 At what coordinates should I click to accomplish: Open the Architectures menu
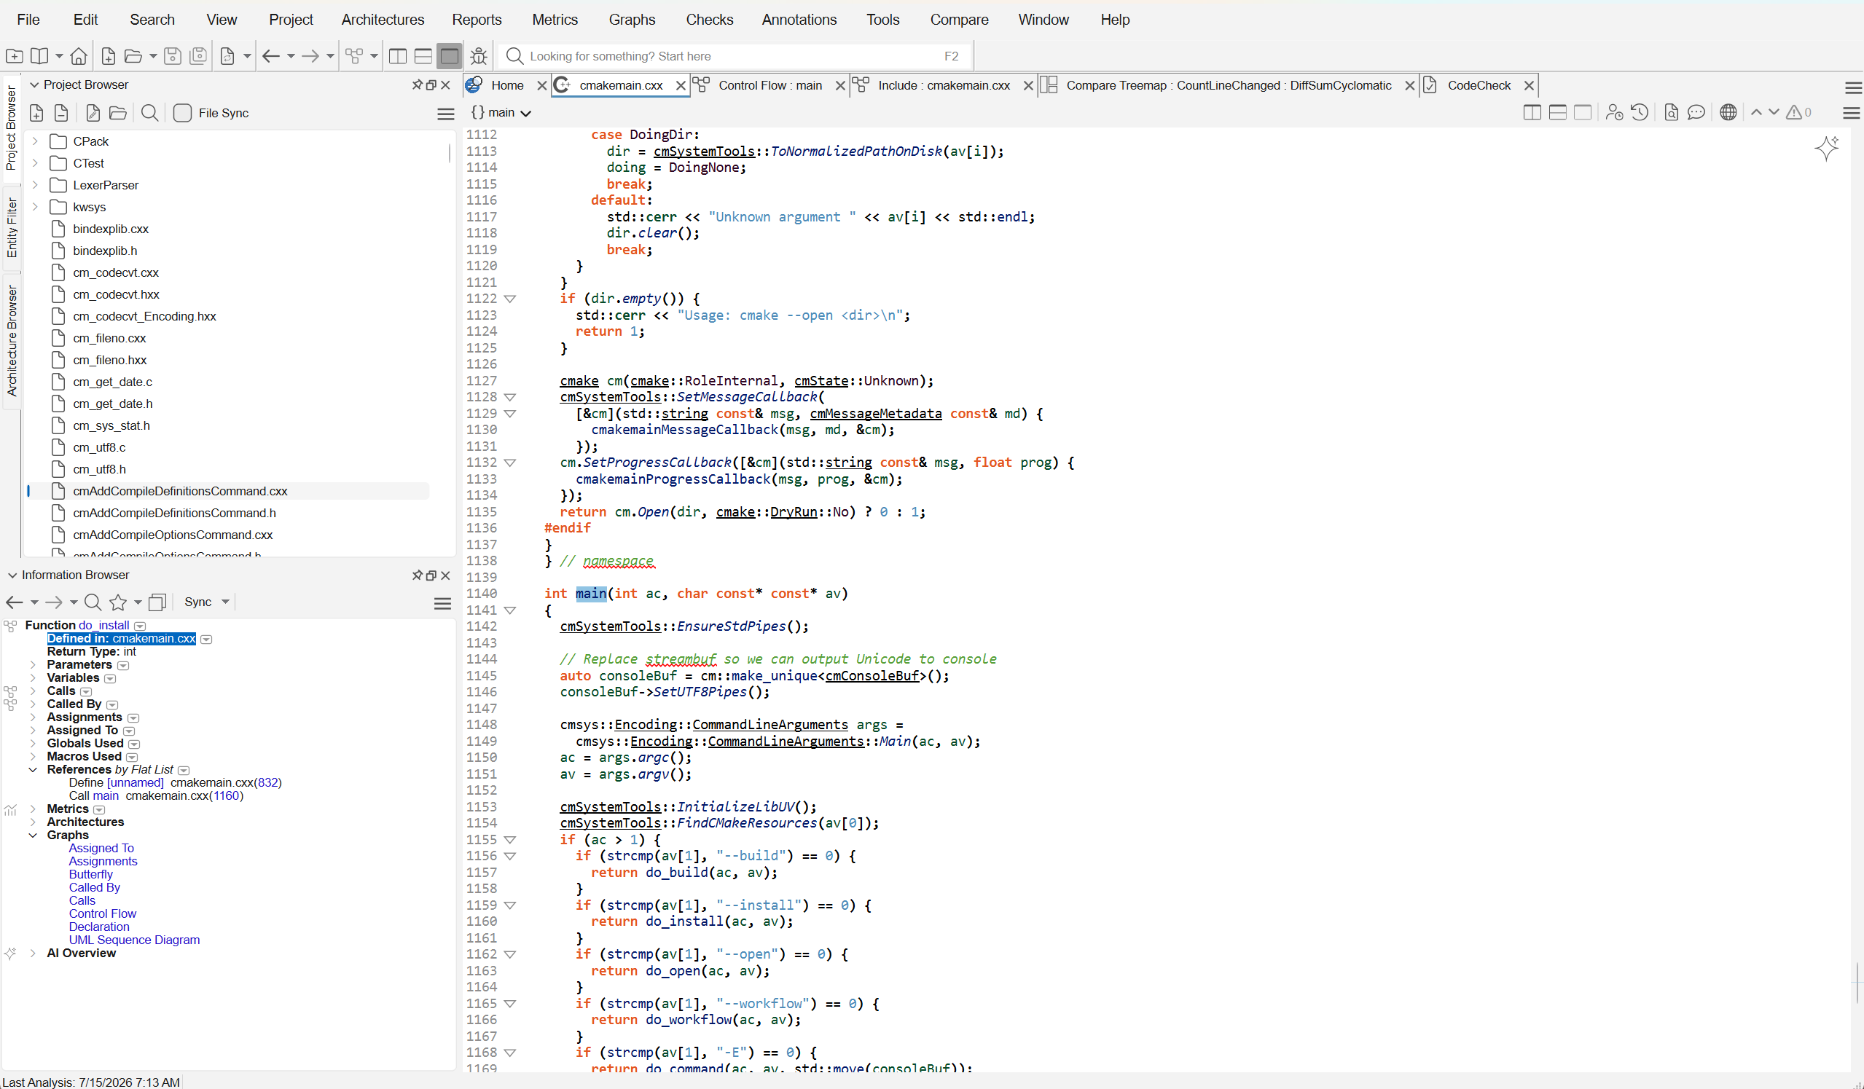(x=383, y=20)
